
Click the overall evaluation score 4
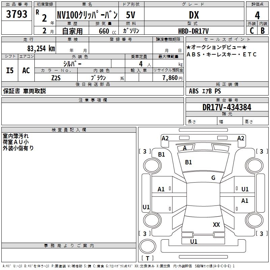tap(257, 15)
